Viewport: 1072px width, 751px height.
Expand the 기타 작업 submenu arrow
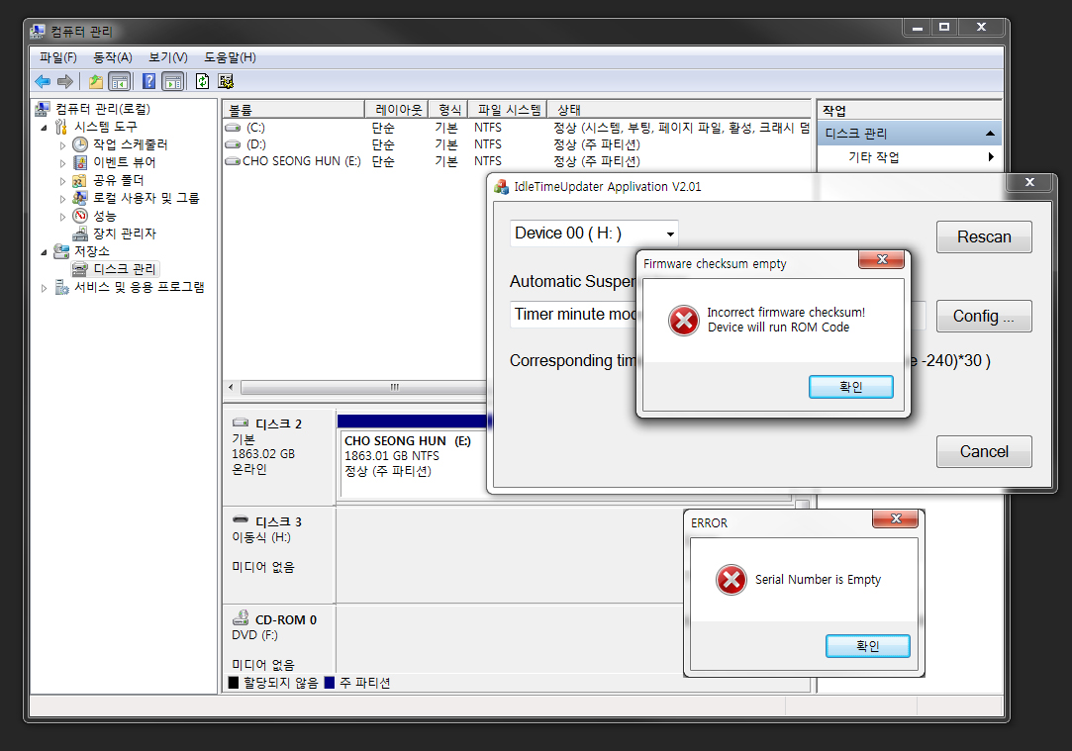pyautogui.click(x=991, y=157)
